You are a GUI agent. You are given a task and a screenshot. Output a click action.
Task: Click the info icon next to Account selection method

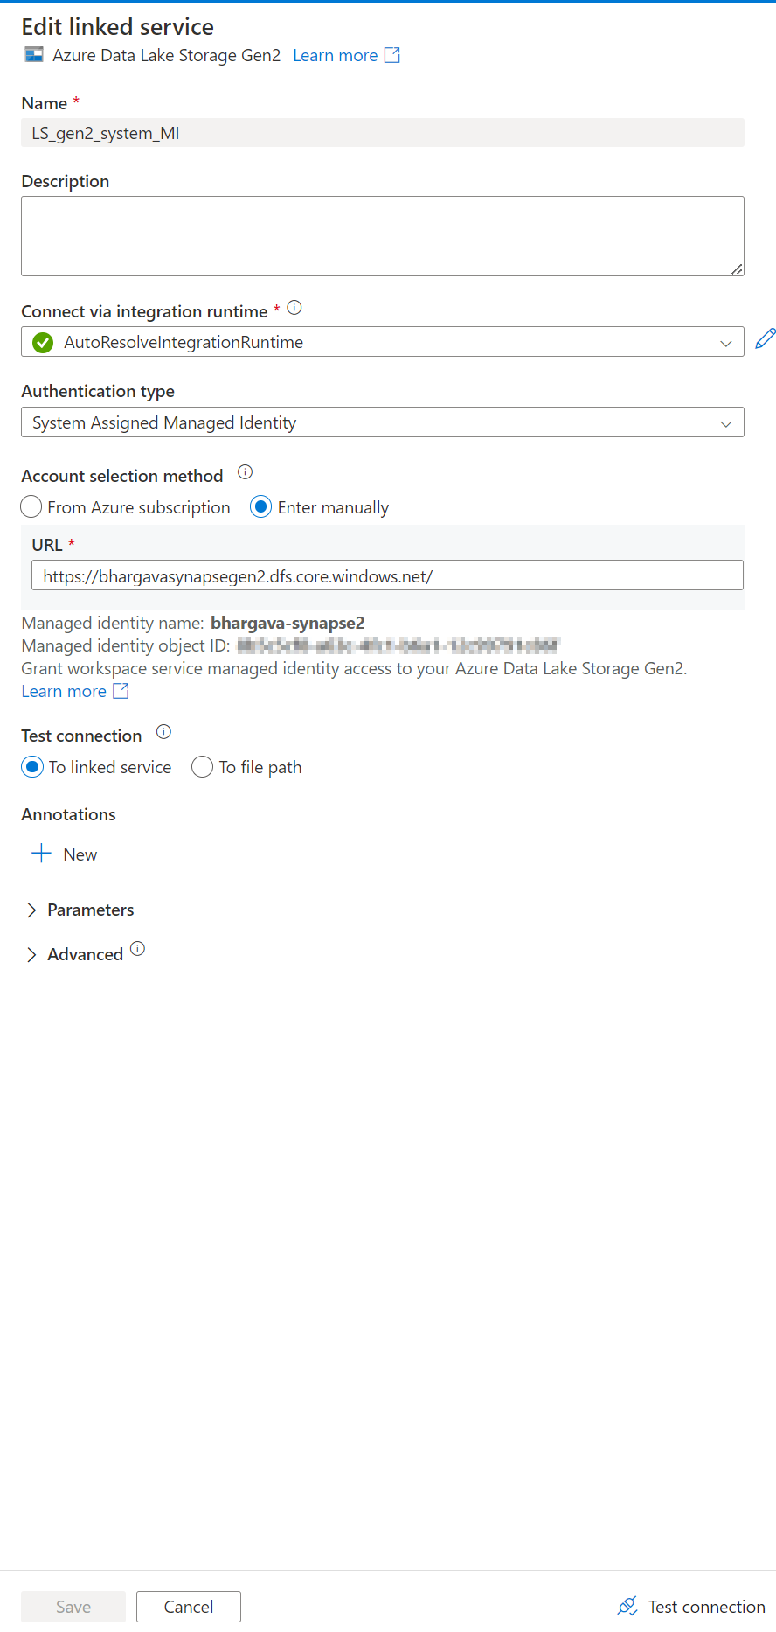[245, 471]
